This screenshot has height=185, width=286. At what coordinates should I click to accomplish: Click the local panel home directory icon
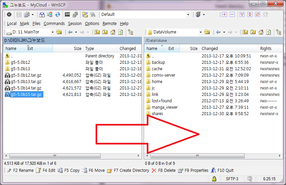coord(113,32)
